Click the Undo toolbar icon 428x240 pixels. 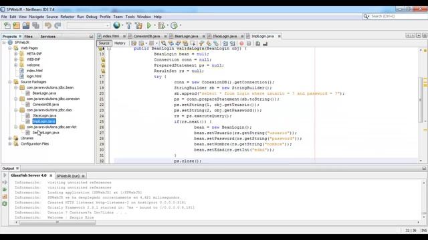[x=48, y=25]
